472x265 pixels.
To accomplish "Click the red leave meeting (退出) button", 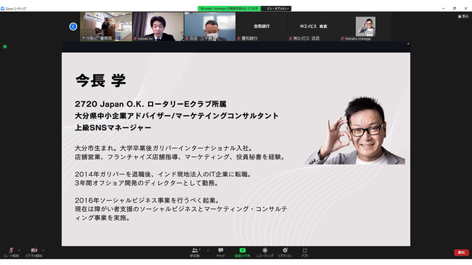I will pyautogui.click(x=461, y=252).
